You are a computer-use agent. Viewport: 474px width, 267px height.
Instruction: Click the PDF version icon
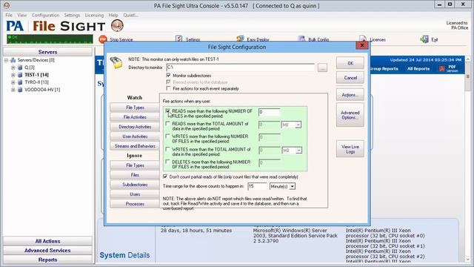[x=442, y=69]
